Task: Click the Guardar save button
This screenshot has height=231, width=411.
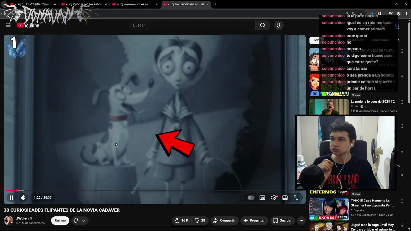Action: coord(283,220)
